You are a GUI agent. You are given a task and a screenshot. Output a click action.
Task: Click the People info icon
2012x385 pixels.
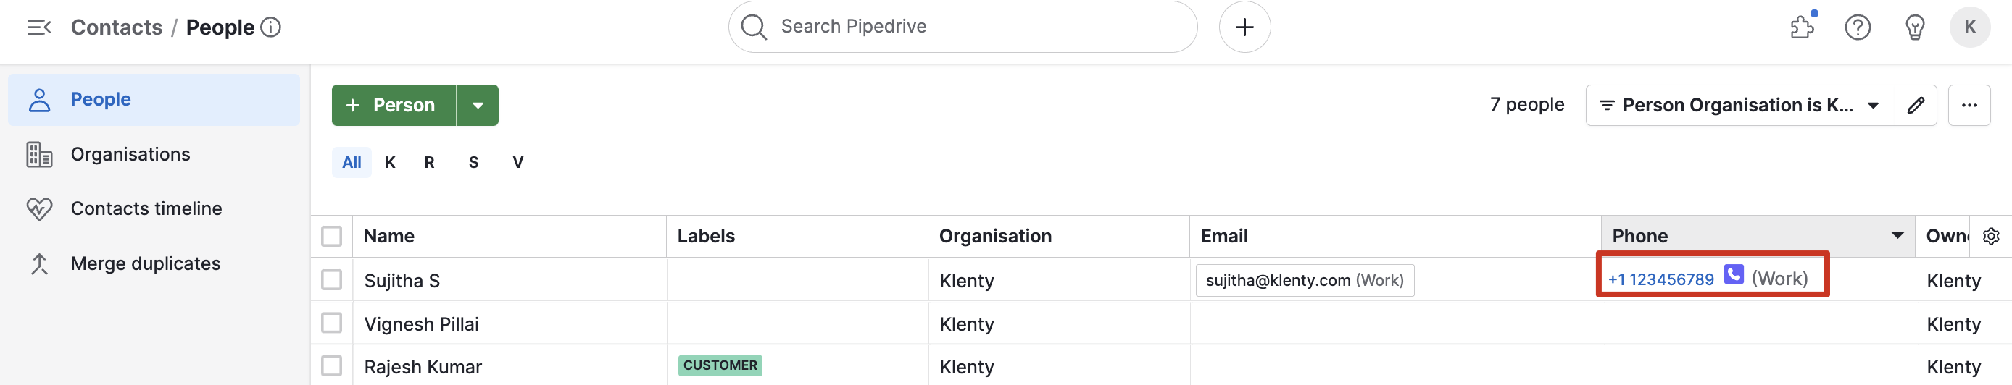[271, 28]
